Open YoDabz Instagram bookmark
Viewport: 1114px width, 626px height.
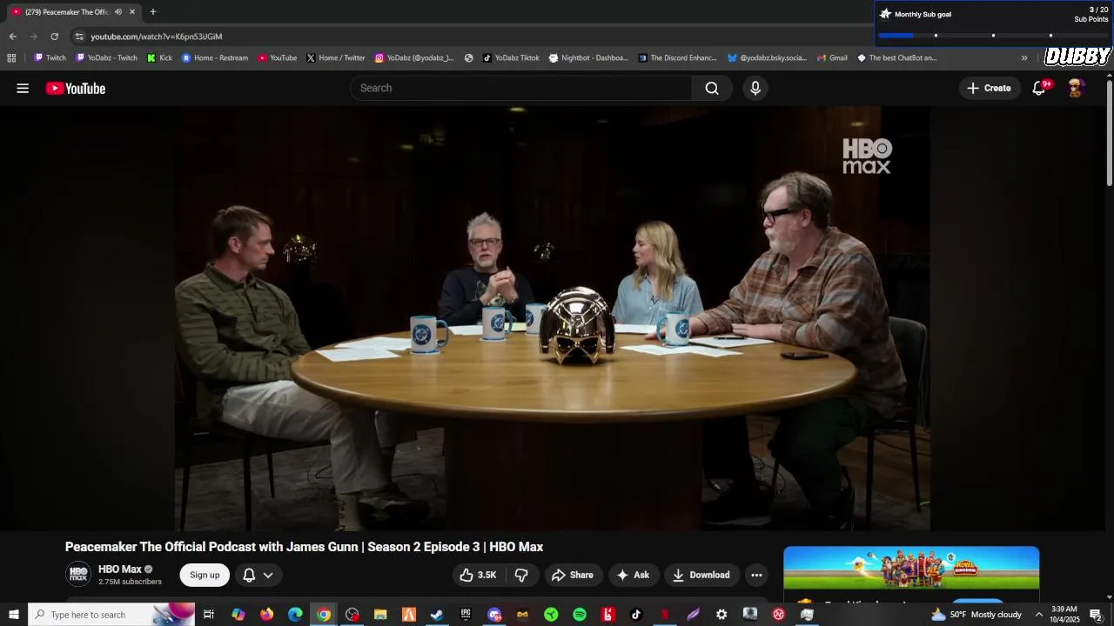(414, 58)
